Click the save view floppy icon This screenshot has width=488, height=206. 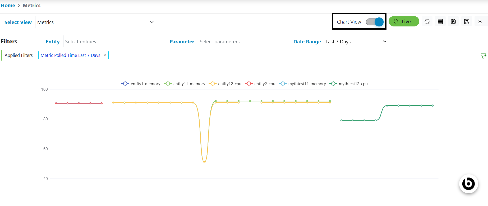pos(453,22)
